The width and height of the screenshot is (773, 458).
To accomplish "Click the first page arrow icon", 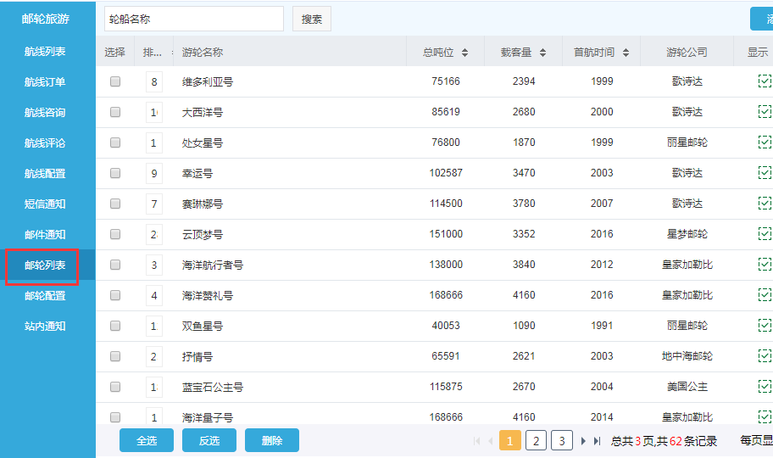I will pos(477,441).
